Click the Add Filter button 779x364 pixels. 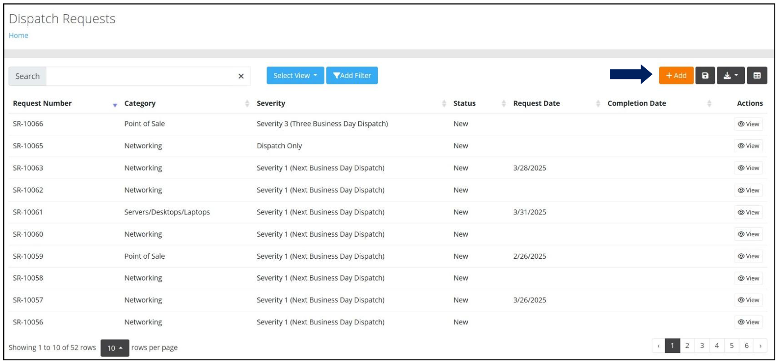point(352,76)
